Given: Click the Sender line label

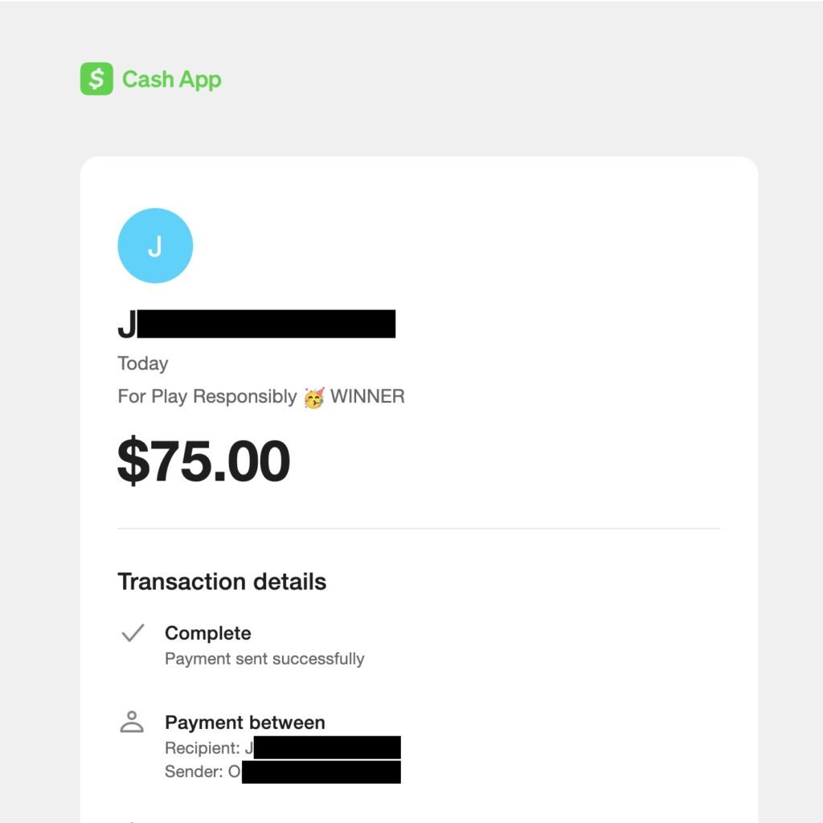Looking at the screenshot, I should (x=196, y=772).
